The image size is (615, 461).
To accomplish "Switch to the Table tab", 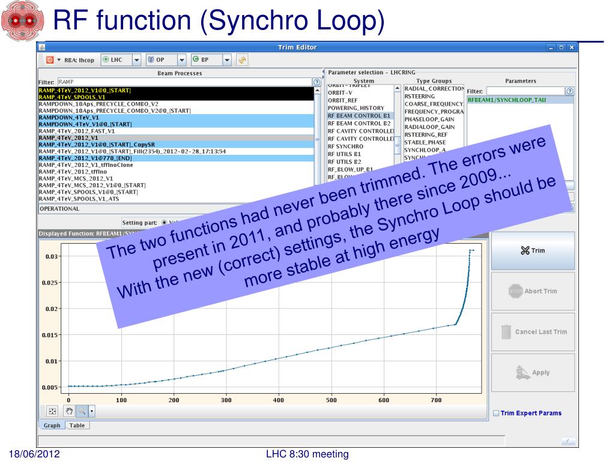I will tap(77, 426).
